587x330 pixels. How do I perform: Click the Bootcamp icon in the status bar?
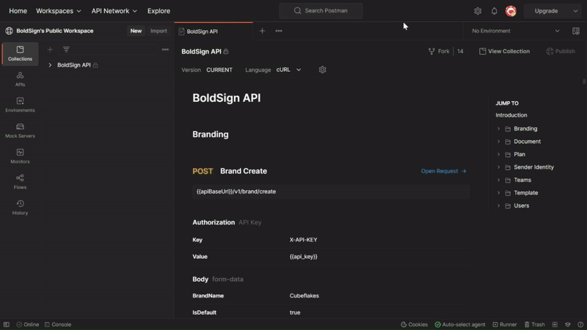pos(567,324)
